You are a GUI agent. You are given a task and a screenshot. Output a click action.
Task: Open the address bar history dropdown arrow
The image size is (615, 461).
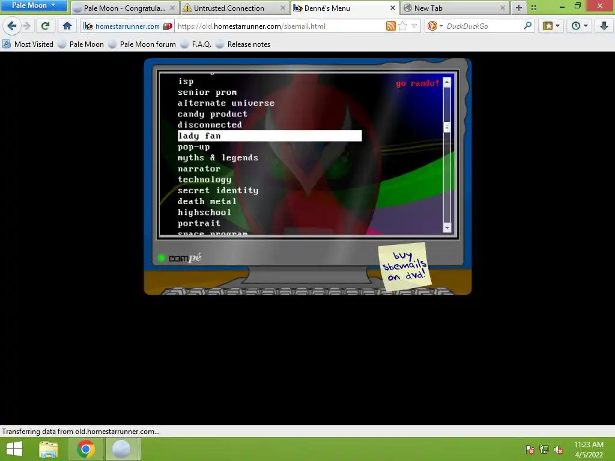pyautogui.click(x=414, y=26)
